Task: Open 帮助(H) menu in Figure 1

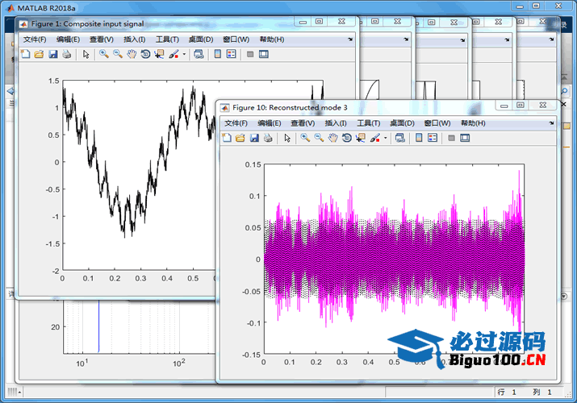Action: point(272,39)
